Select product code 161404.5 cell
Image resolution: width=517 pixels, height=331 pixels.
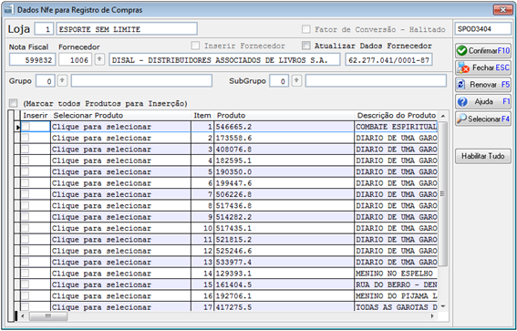point(284,284)
